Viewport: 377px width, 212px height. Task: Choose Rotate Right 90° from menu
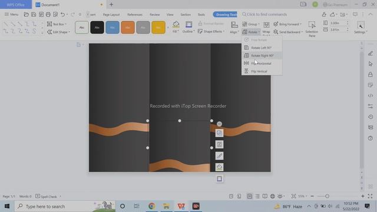(x=262, y=55)
